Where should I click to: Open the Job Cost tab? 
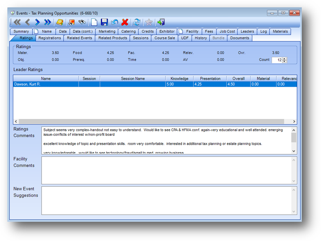(x=227, y=31)
